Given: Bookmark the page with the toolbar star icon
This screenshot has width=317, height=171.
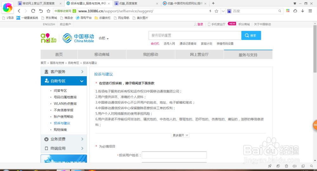Looking at the screenshot, I should [x=48, y=11].
